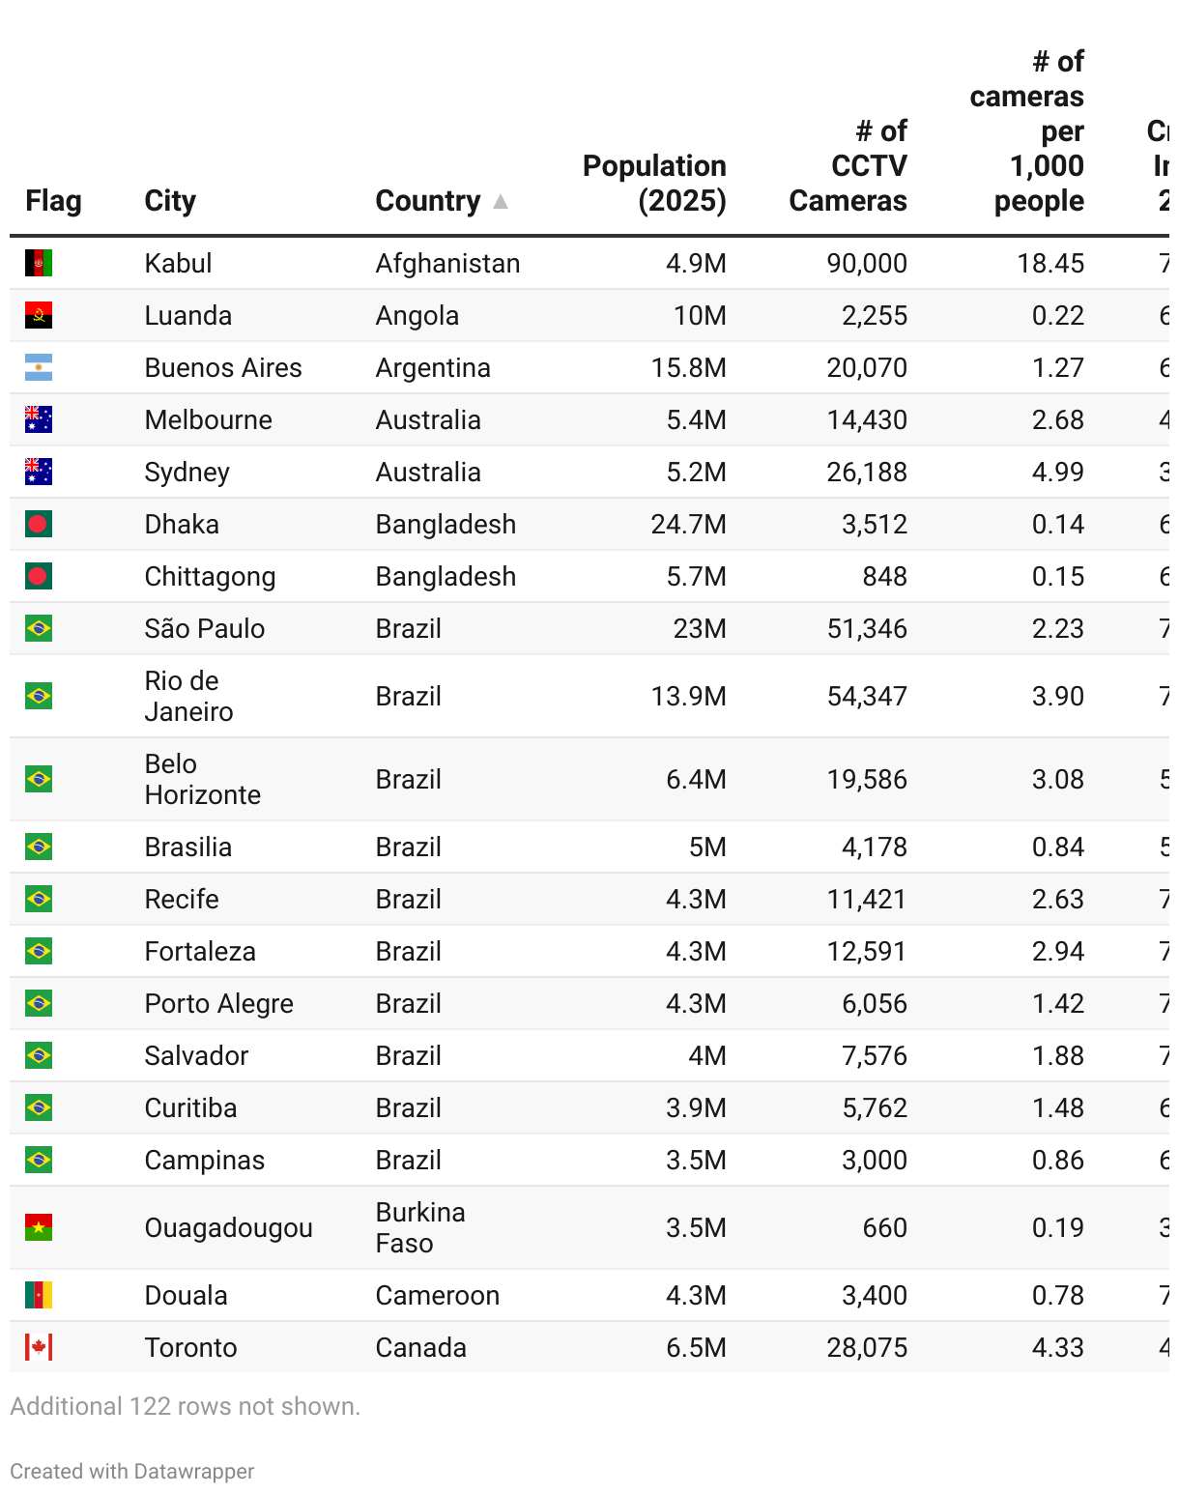Sort table by Population (2025) column
Image resolution: width=1179 pixels, height=1494 pixels.
[654, 183]
